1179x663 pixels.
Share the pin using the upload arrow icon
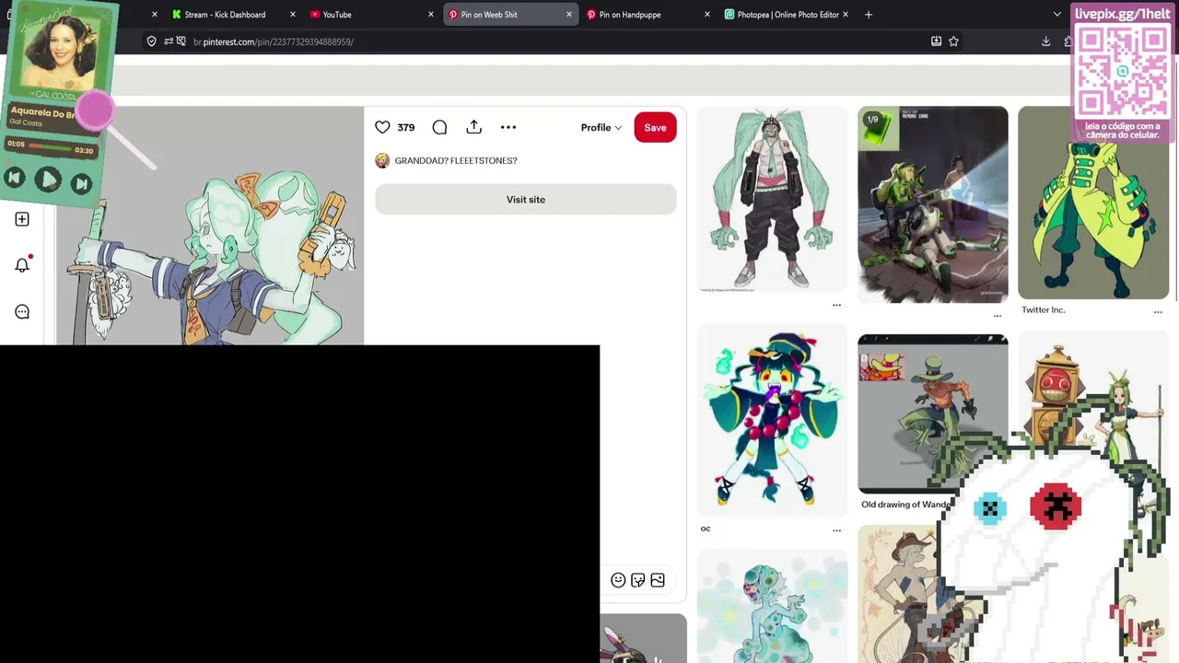473,127
